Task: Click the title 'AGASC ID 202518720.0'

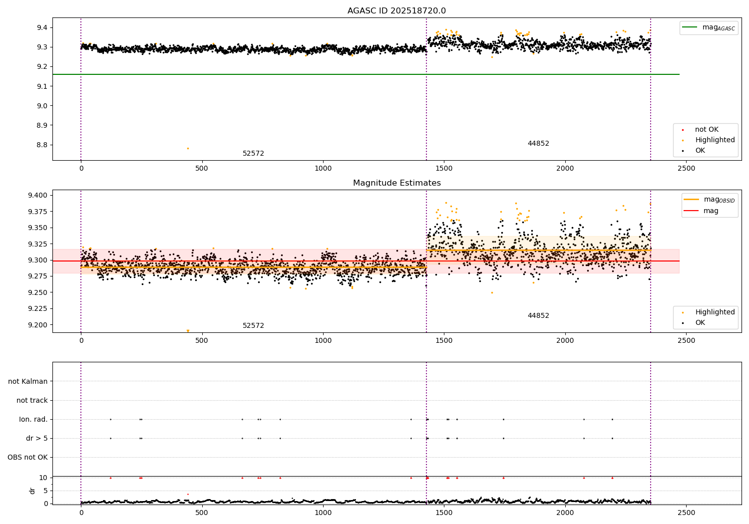Action: pos(396,11)
